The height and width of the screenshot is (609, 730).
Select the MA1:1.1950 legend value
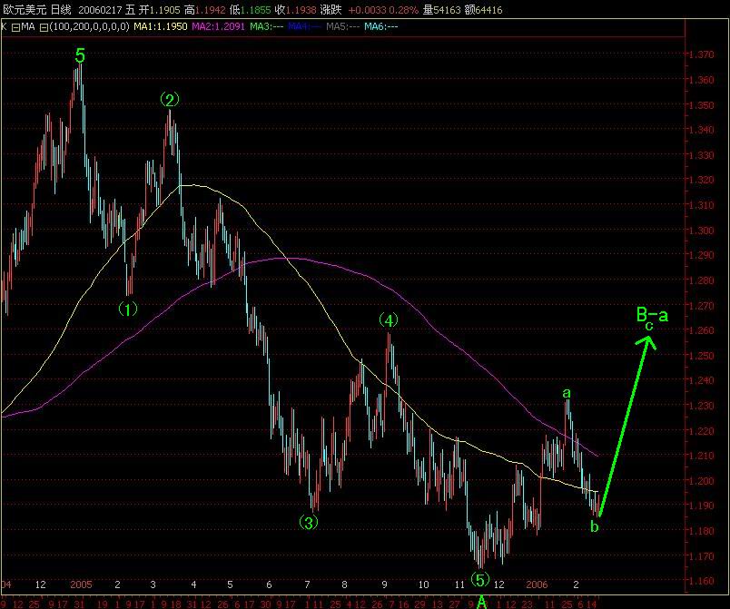click(161, 27)
